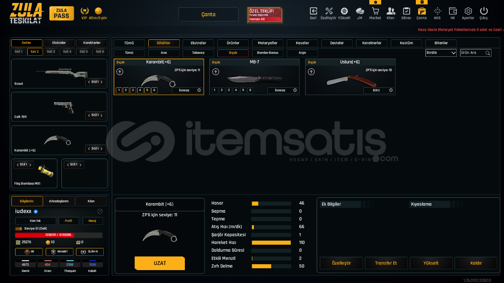Click the Hareket Hızı stat bar
Viewport: 504px width, 283px height.
coord(271,242)
